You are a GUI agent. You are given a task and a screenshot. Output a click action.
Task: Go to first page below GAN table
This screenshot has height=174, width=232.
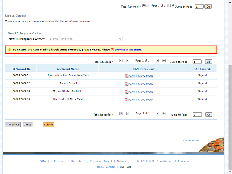pos(121,113)
